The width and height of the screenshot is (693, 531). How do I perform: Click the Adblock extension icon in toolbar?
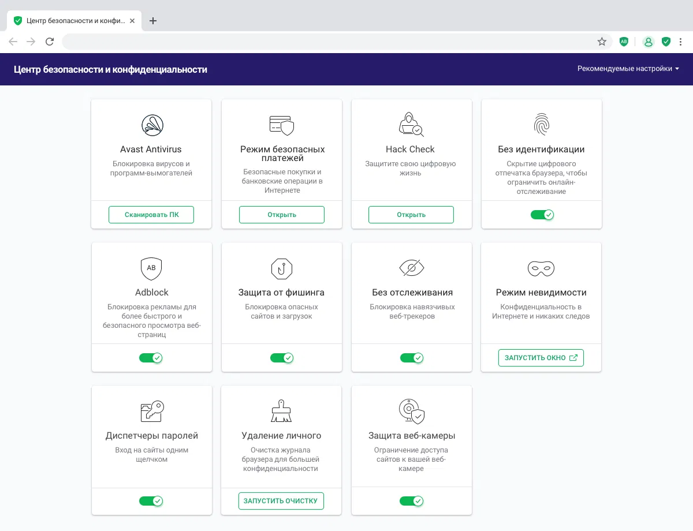tap(624, 42)
